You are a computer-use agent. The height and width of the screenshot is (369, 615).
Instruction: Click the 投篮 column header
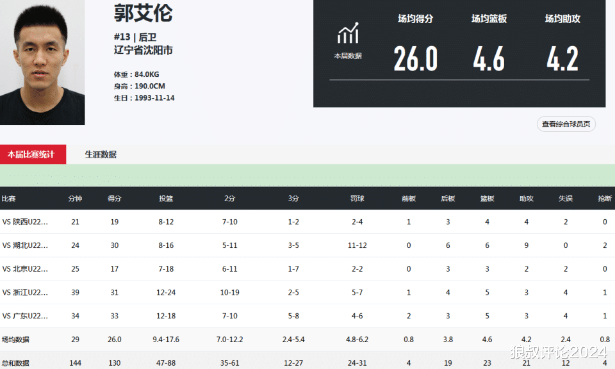[x=166, y=199]
